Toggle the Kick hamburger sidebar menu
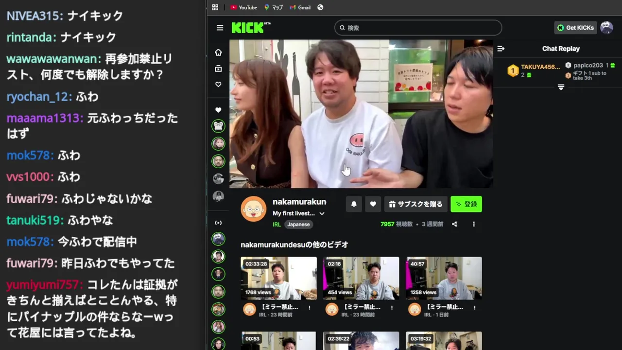 pyautogui.click(x=220, y=28)
